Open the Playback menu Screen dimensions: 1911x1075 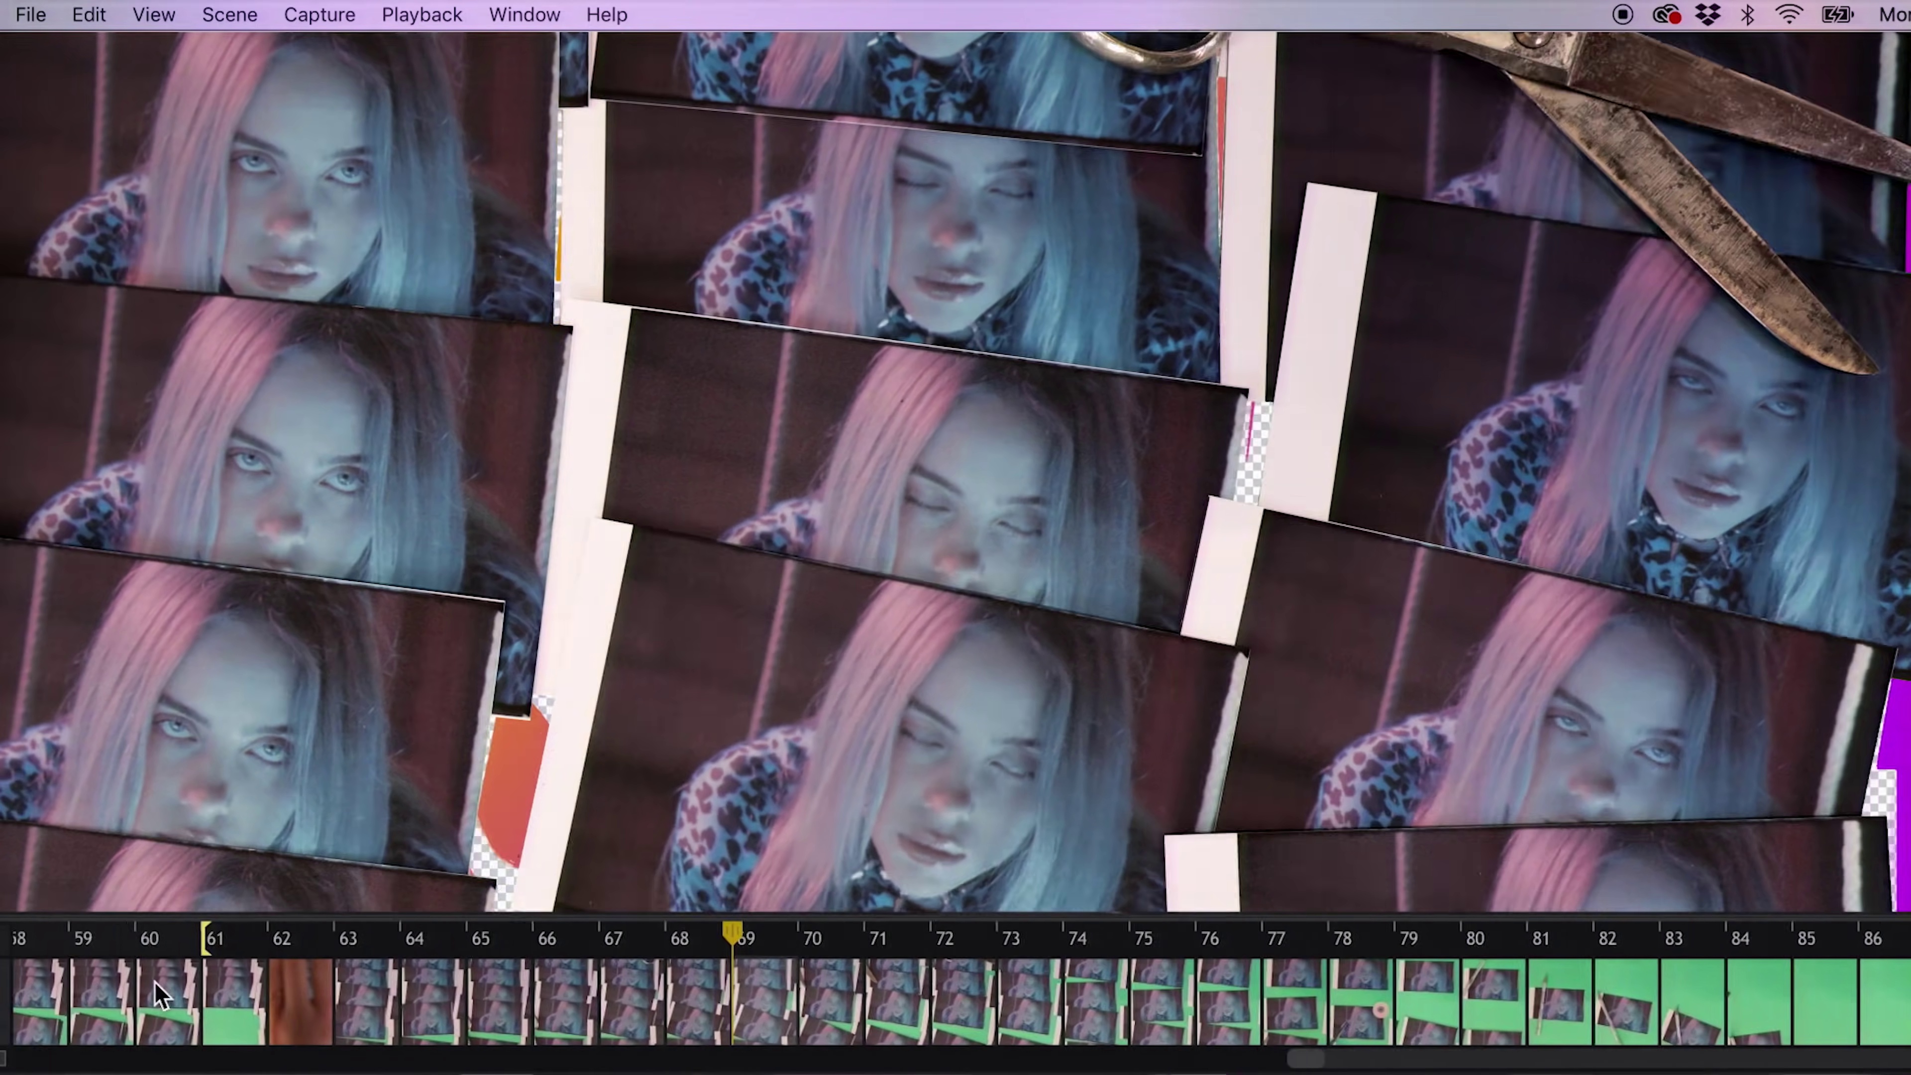pos(422,15)
